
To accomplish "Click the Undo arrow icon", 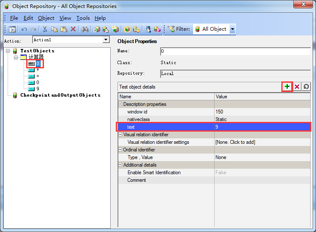I will click(24, 30).
